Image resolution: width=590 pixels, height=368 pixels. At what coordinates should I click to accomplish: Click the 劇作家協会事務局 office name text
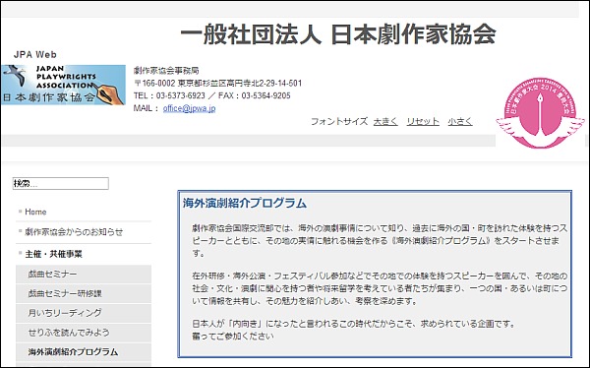point(166,71)
